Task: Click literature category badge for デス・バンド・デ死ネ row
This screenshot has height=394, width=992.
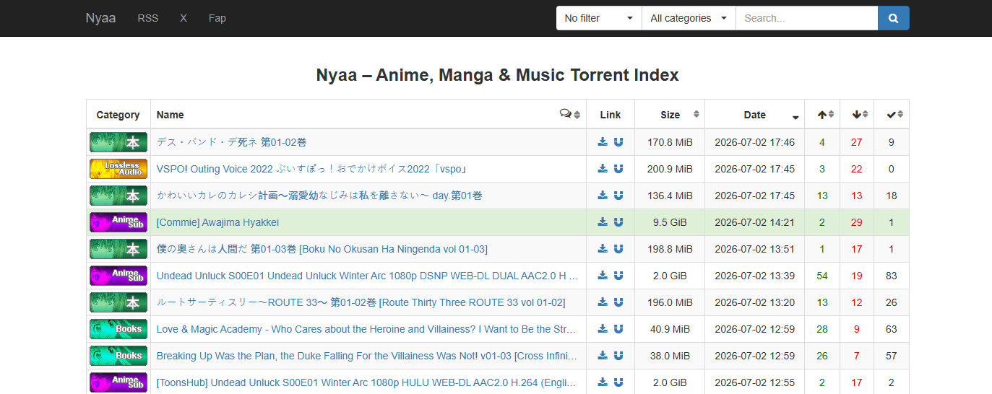Action: (x=118, y=142)
